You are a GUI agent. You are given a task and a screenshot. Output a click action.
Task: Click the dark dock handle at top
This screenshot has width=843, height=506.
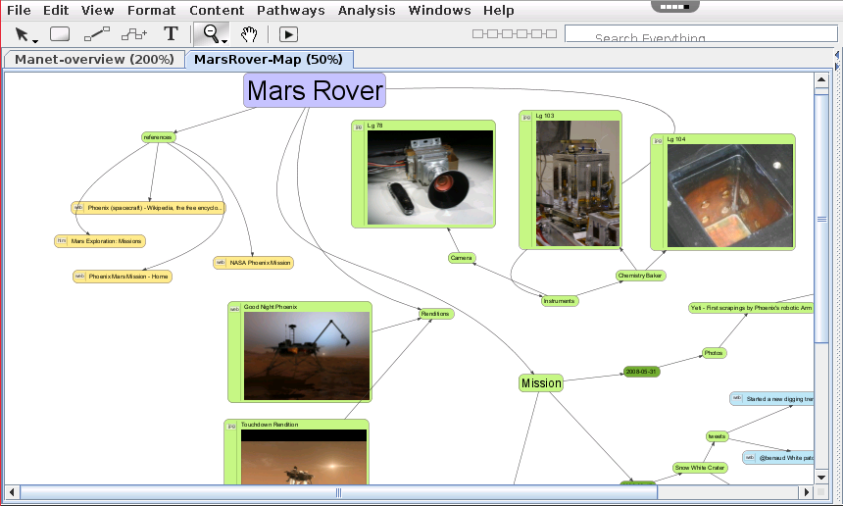[674, 7]
